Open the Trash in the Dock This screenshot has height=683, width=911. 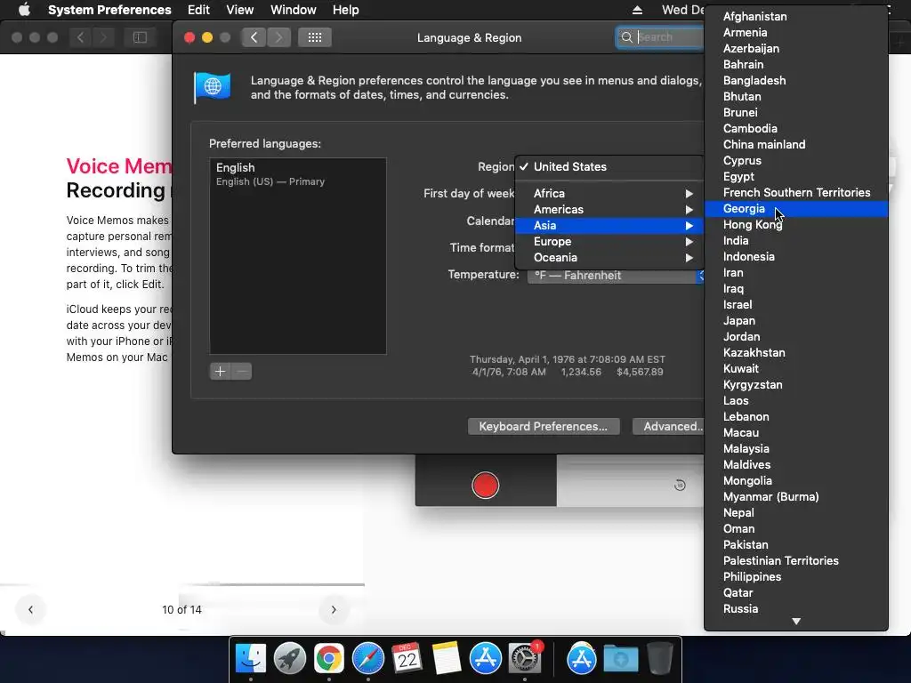659,659
